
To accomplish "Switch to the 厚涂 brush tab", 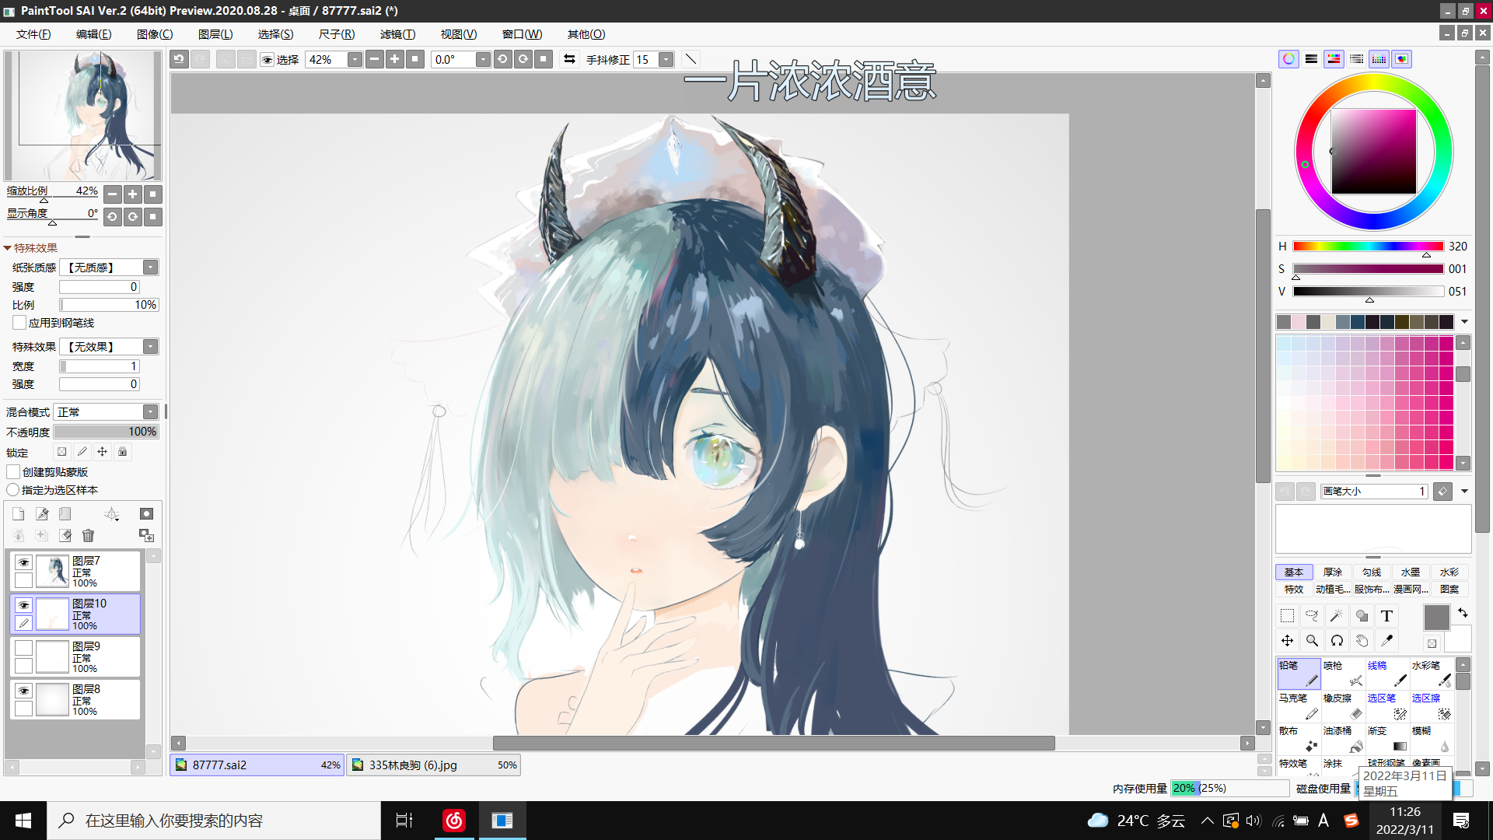I will pos(1333,572).
